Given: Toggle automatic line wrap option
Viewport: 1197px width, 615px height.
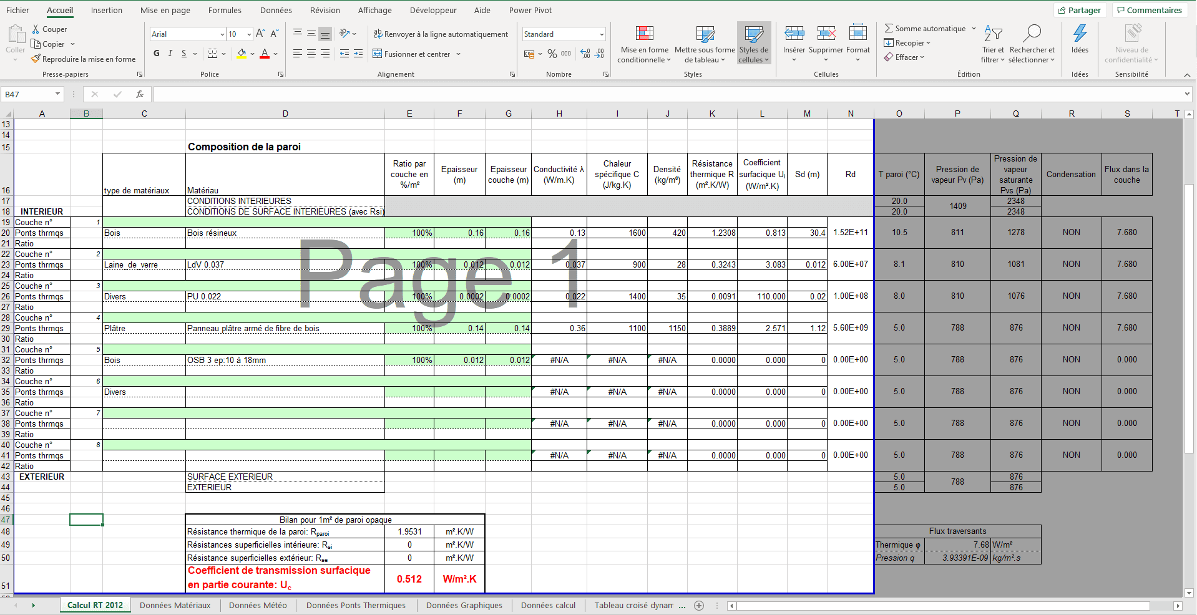Looking at the screenshot, I should (441, 34).
